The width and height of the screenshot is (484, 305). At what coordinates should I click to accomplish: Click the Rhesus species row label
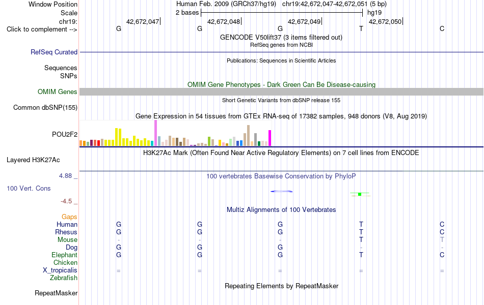(66, 232)
